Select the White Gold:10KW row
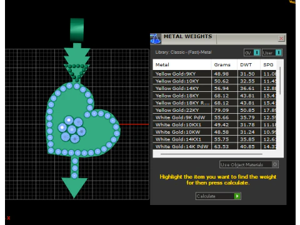300x225 pixels. [214, 132]
